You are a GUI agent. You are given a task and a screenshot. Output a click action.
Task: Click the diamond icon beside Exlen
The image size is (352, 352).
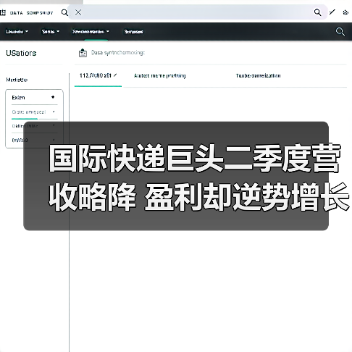pos(53,97)
